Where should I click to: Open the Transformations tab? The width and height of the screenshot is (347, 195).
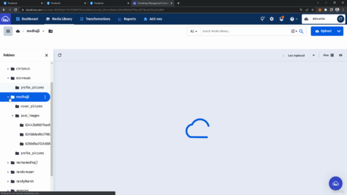[x=95, y=19]
